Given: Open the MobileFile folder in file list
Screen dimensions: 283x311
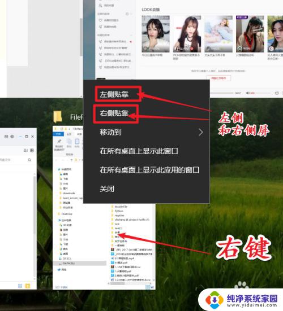Looking at the screenshot, I should (x=119, y=207).
